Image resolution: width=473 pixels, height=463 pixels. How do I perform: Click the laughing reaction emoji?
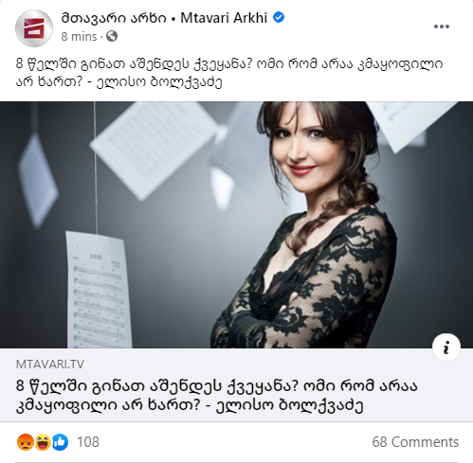tap(43, 442)
